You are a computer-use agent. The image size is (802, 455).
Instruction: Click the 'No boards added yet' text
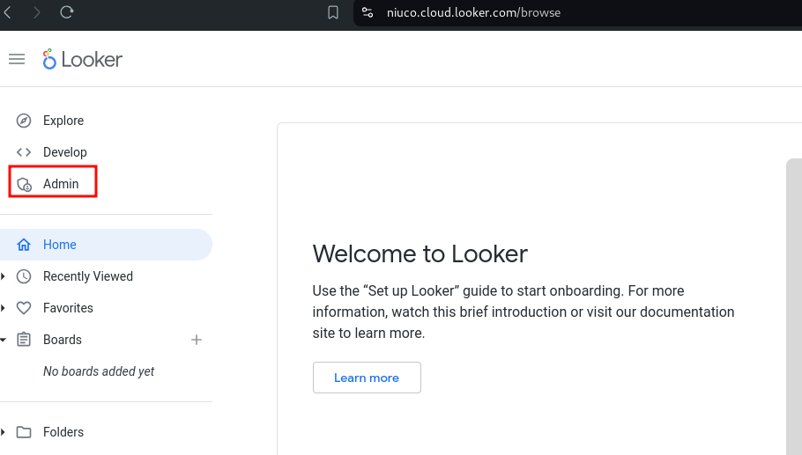[99, 371]
